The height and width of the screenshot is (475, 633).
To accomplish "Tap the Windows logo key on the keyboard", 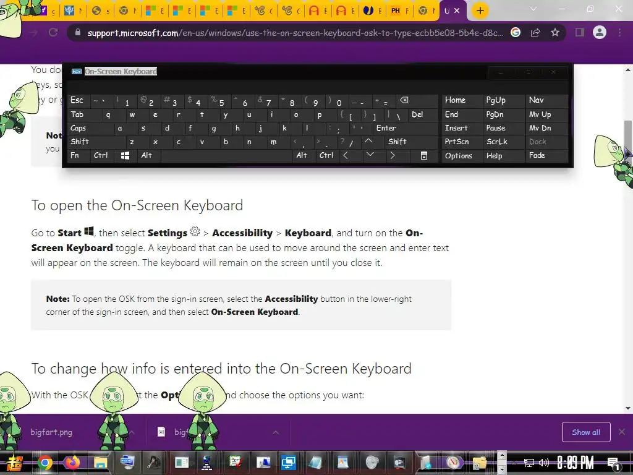I will click(125, 155).
